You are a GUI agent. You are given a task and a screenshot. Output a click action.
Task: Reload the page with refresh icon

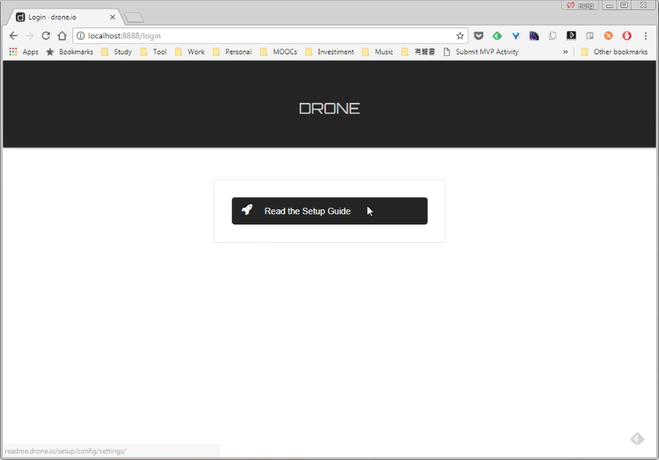(46, 35)
